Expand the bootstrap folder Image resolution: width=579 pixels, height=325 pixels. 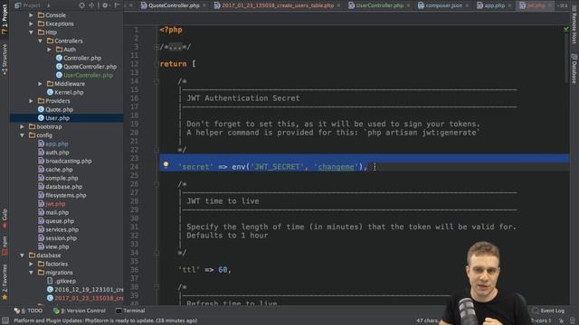click(22, 126)
